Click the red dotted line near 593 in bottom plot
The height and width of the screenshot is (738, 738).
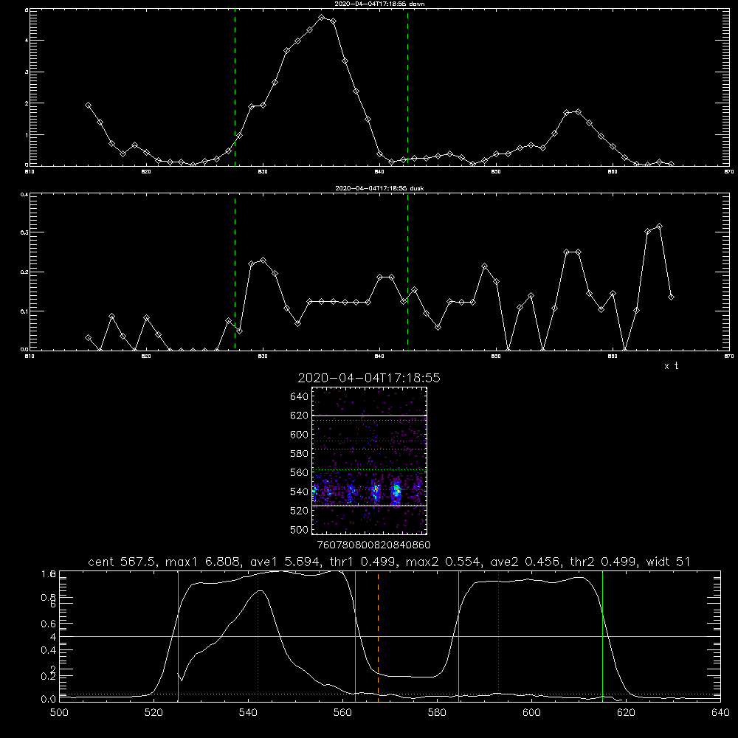click(498, 635)
